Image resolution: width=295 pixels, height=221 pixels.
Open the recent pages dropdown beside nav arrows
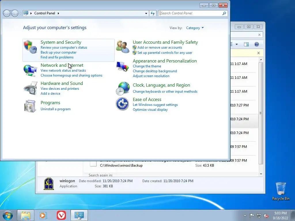coord(20,13)
